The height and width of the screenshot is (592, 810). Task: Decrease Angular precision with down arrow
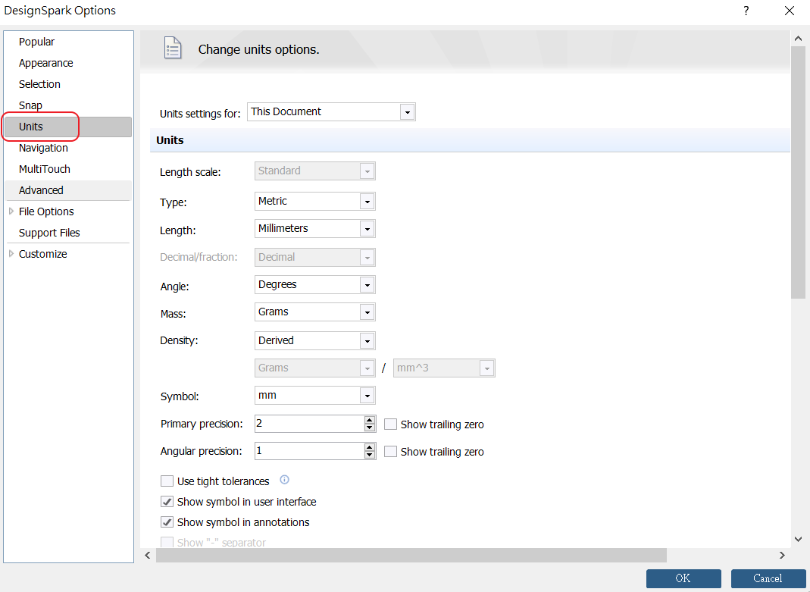pos(369,455)
